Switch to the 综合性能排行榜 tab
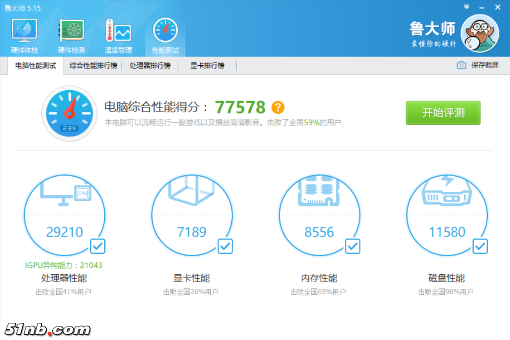This screenshot has width=510, height=340. click(93, 66)
